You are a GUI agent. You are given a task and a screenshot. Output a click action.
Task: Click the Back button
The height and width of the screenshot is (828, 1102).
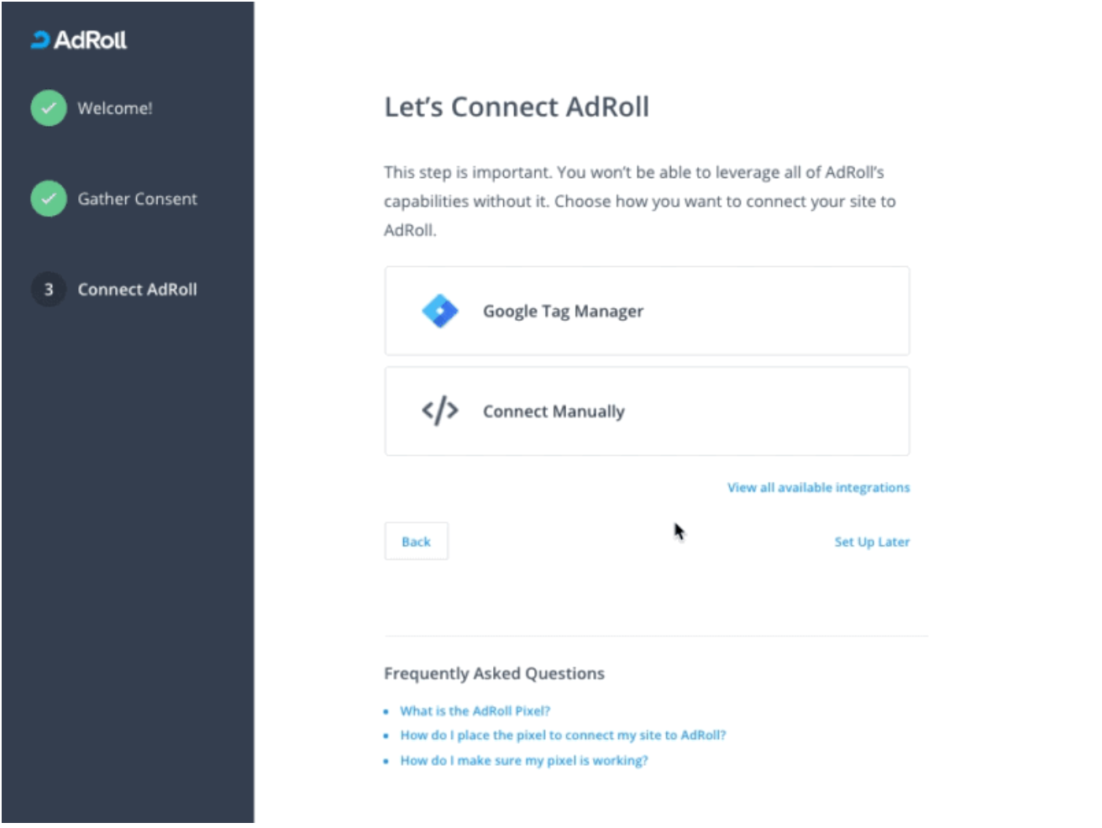(416, 541)
